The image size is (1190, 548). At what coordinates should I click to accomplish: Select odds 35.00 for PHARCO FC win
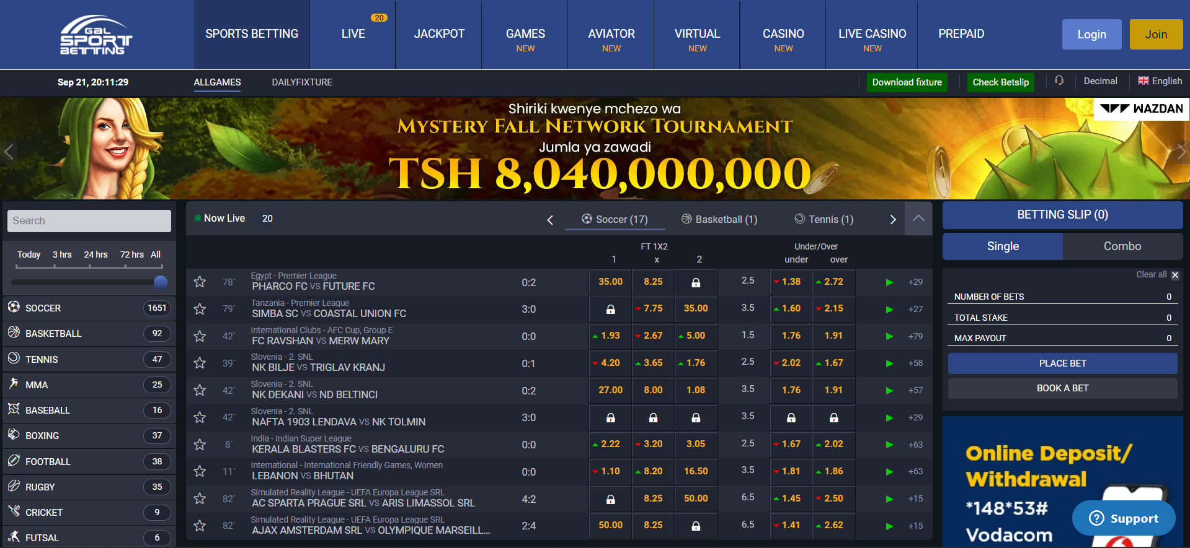click(x=611, y=282)
